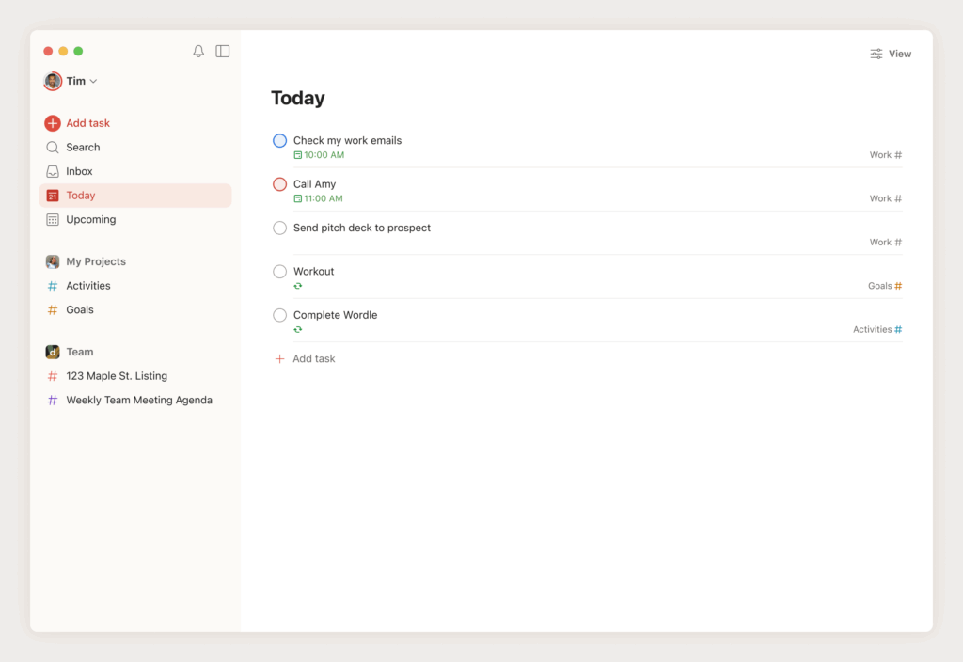Screen dimensions: 963x662
Task: Select Today in the sidebar
Action: 135,196
